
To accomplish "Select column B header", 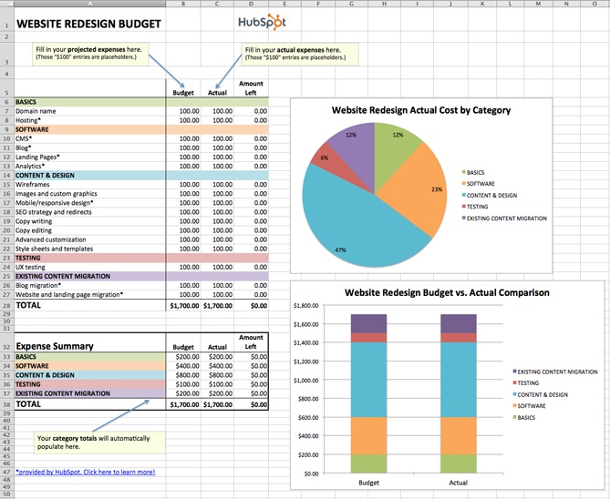I will 183,4.
